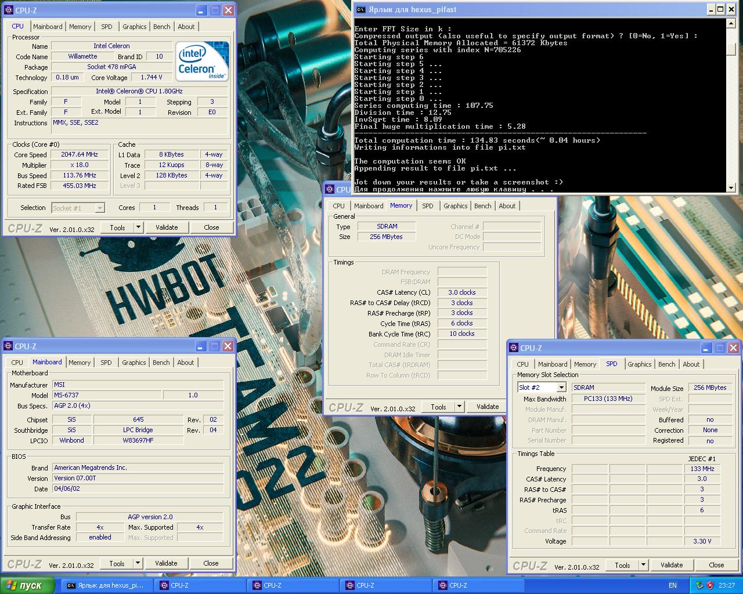Click the Code Name field Willamette
This screenshot has width=743, height=594.
(82, 56)
